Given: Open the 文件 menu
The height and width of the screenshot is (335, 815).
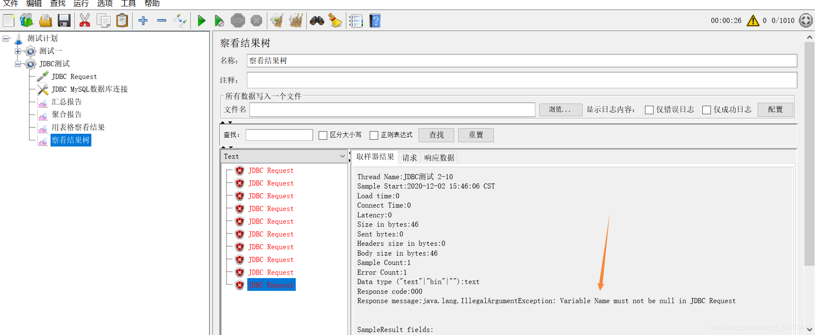Looking at the screenshot, I should (11, 4).
